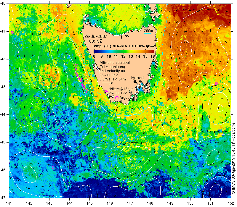237x207 pixels.
Task: Click longitude axis label '145'
Action: tap(90, 203)
